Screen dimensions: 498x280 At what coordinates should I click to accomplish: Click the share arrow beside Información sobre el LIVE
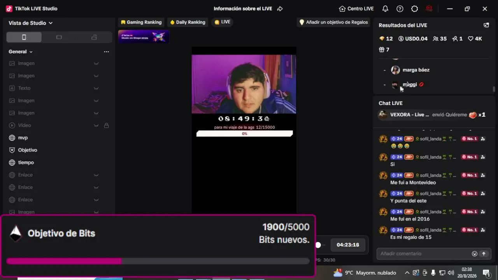[280, 9]
